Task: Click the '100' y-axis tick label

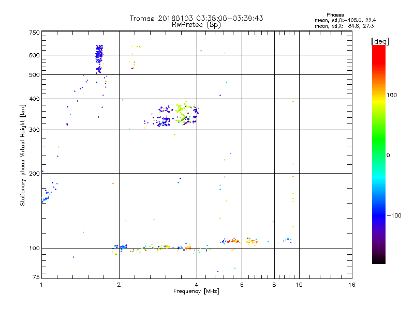Action: [x=34, y=249]
